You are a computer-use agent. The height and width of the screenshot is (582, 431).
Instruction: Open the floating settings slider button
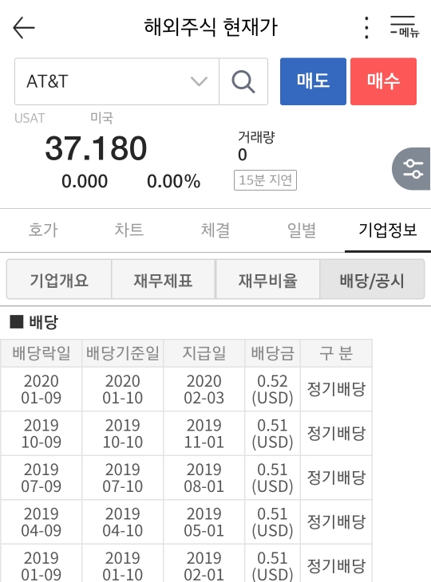coord(411,169)
